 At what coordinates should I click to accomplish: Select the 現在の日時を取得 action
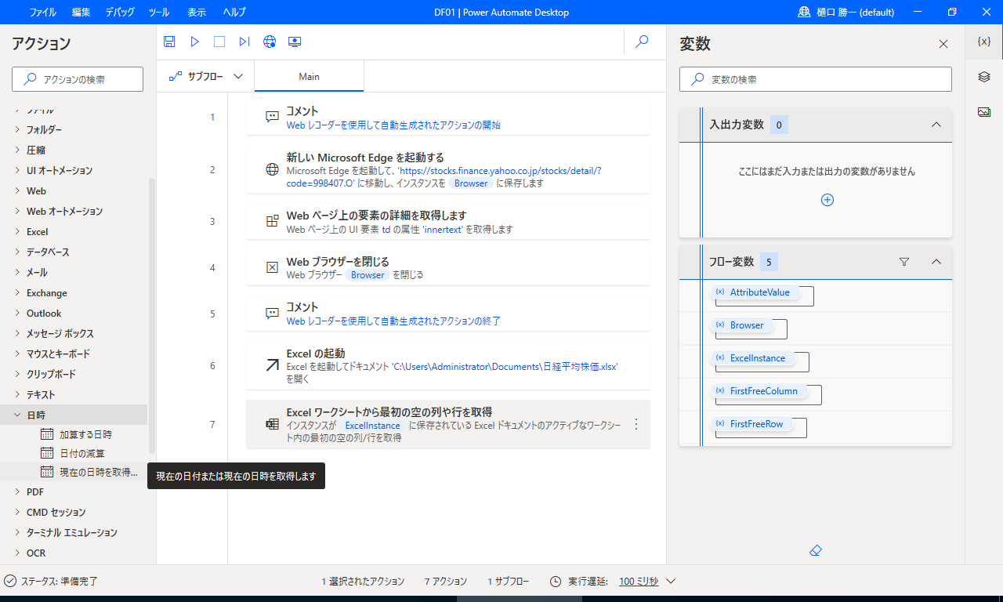click(x=89, y=472)
